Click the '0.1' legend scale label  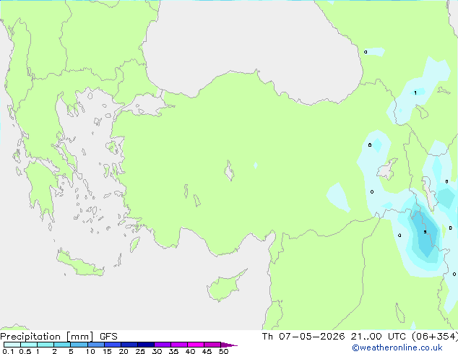tap(8, 351)
